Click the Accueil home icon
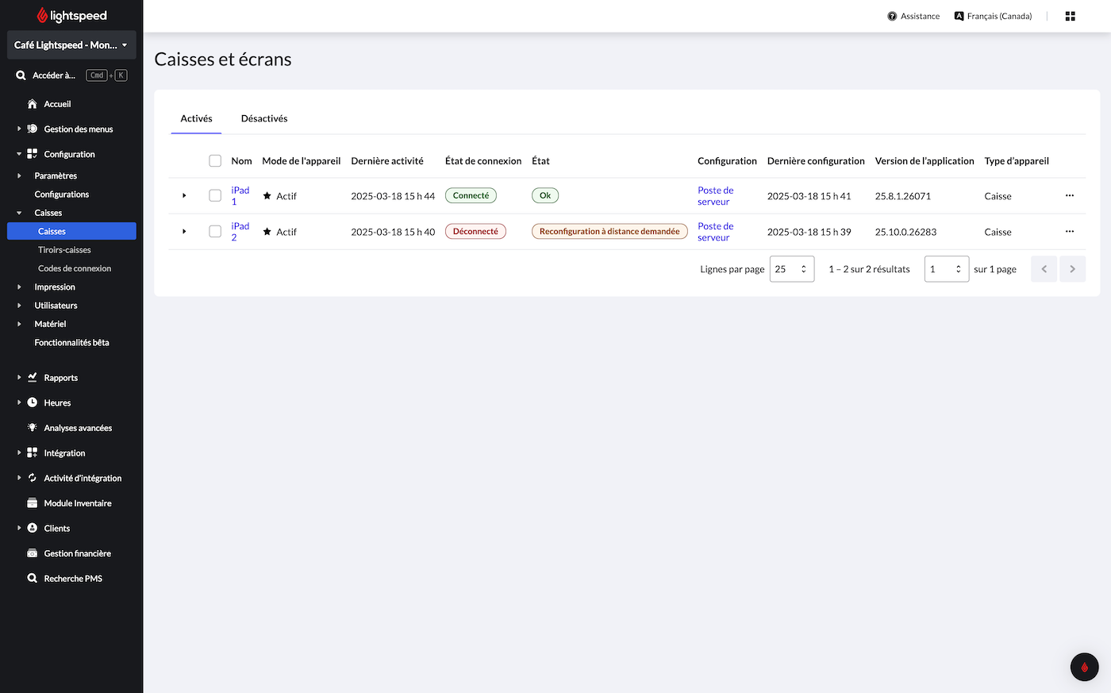The height and width of the screenshot is (693, 1111). (33, 104)
